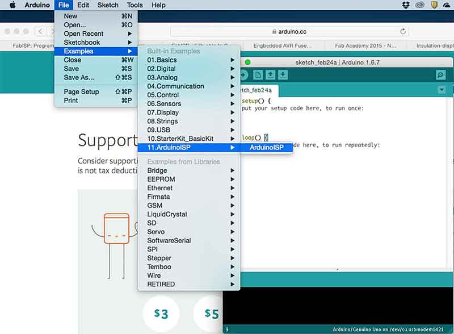Choose Print from the File menu

96,101
